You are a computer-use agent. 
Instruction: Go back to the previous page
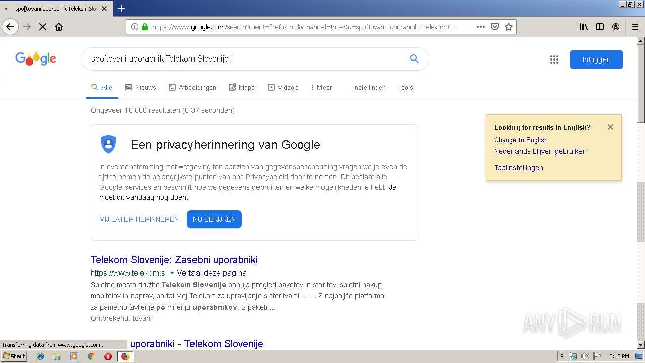pyautogui.click(x=10, y=27)
